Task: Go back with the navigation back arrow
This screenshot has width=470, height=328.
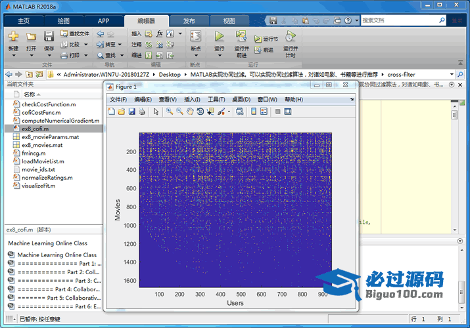Action: (101, 34)
